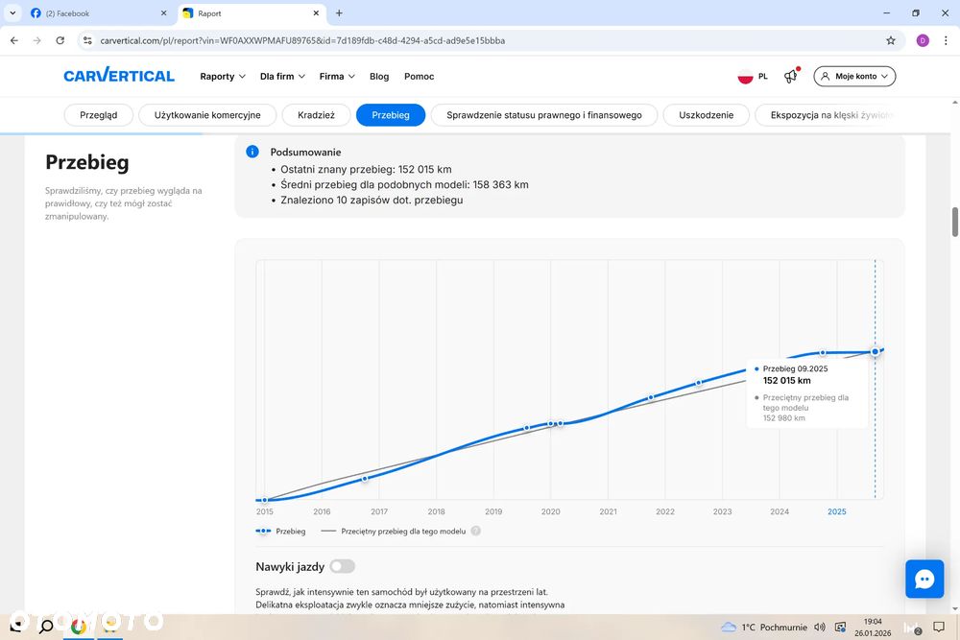
Task: Click the '152 015 km' tooltip value
Action: pyautogui.click(x=787, y=381)
